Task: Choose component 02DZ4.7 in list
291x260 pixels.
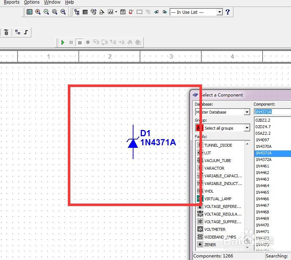Action: (x=263, y=127)
